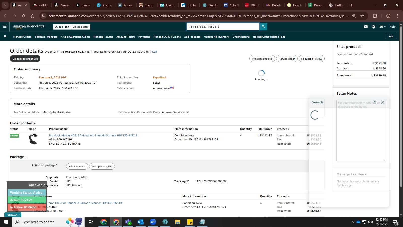This screenshot has width=403, height=227.
Task: Open Zoom from taskbar
Action: (153, 222)
